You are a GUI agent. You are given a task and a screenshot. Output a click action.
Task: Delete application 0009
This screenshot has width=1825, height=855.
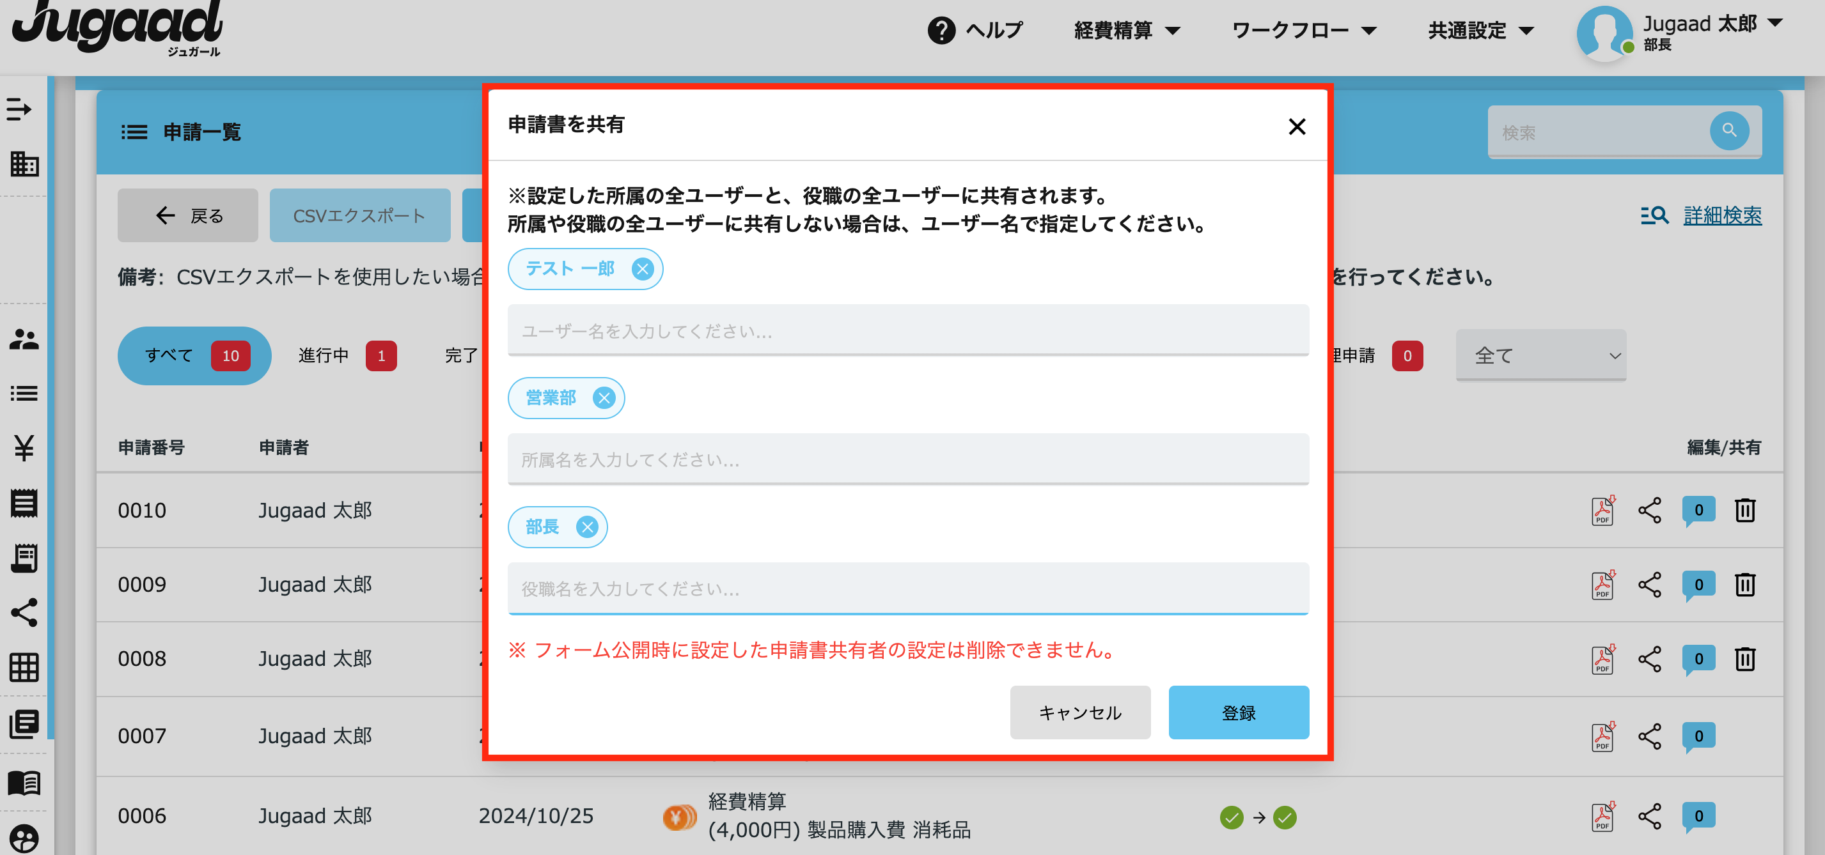[x=1745, y=584]
